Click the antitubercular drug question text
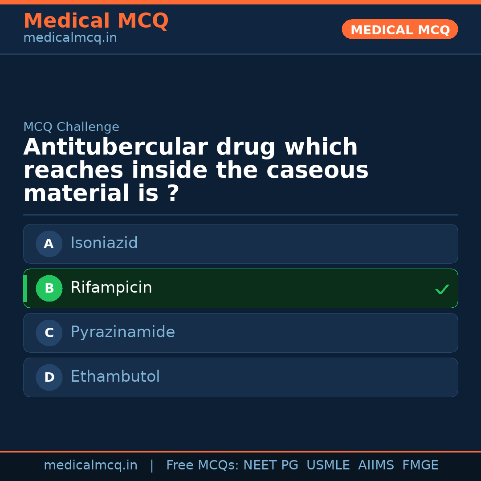The height and width of the screenshot is (481, 481). pos(196,171)
